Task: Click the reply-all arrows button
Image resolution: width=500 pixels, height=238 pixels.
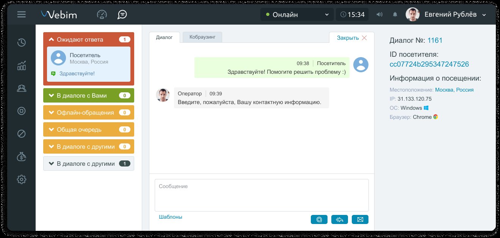Action: pos(339,219)
